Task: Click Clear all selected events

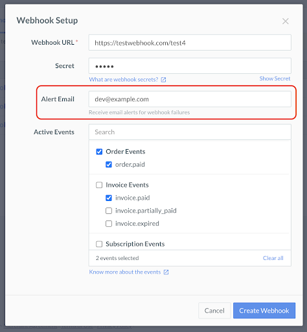Action: (273, 258)
